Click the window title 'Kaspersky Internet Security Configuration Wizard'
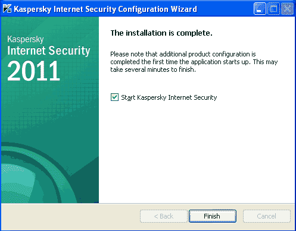Image resolution: width=296 pixels, height=231 pixels. pos(105,9)
